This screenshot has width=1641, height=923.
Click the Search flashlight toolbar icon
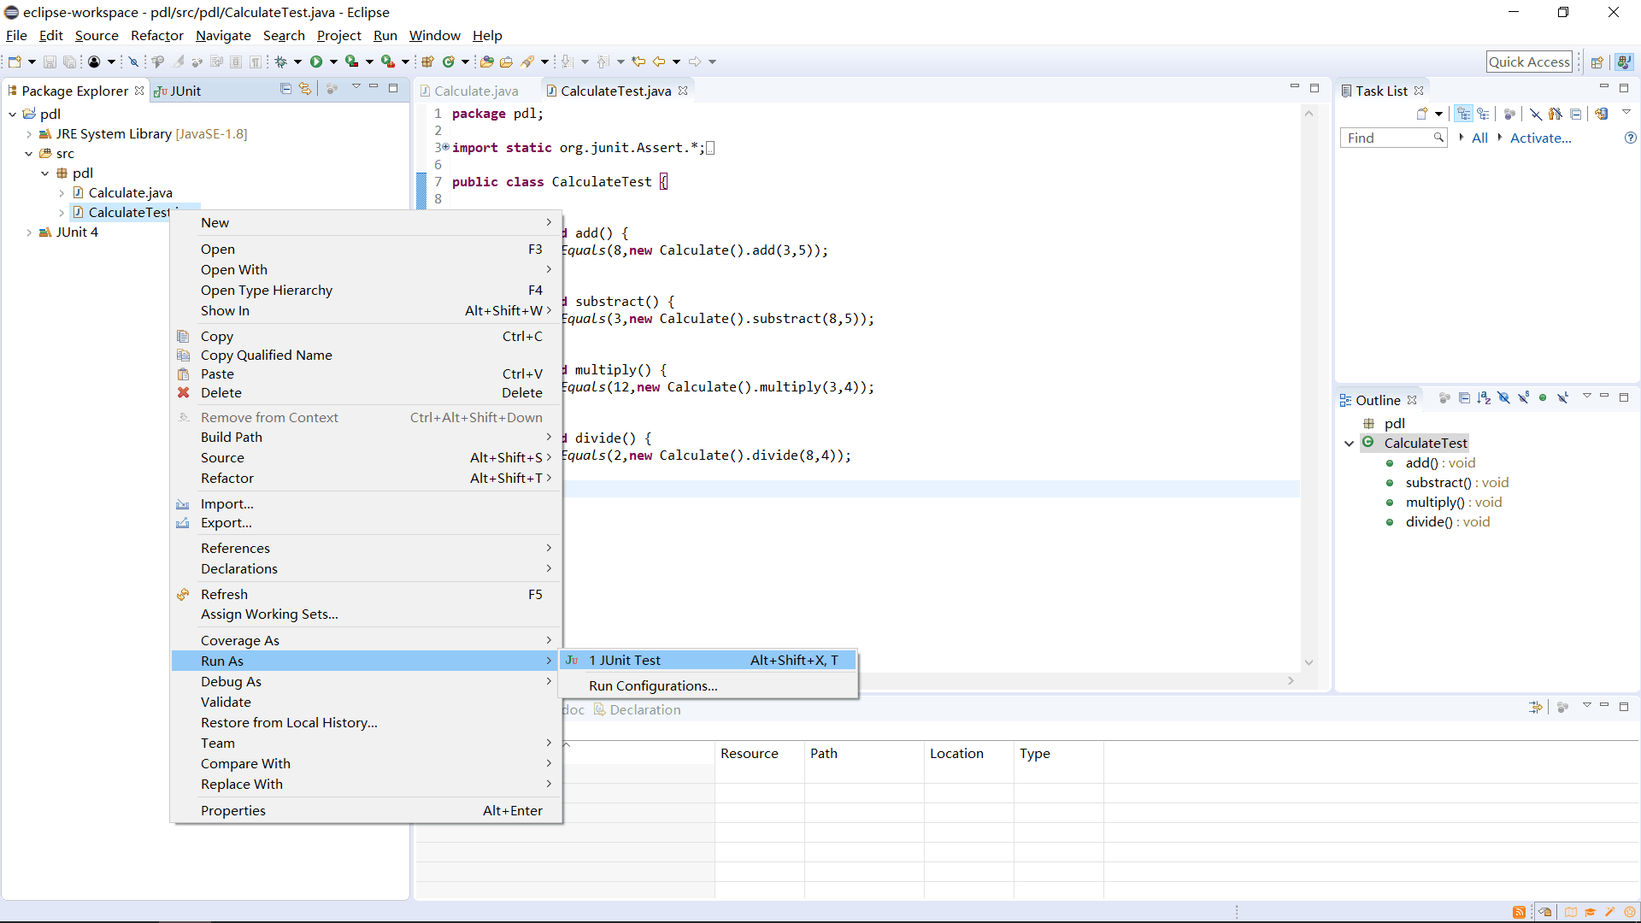coord(527,62)
